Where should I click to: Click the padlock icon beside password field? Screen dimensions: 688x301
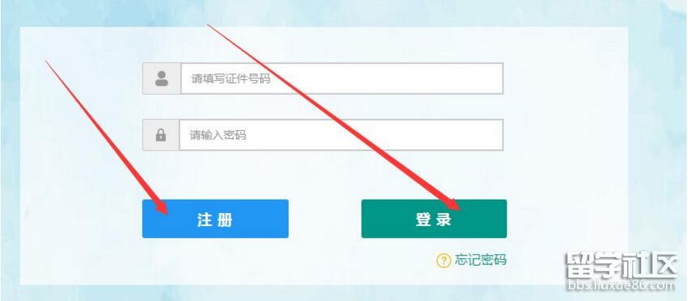click(161, 135)
